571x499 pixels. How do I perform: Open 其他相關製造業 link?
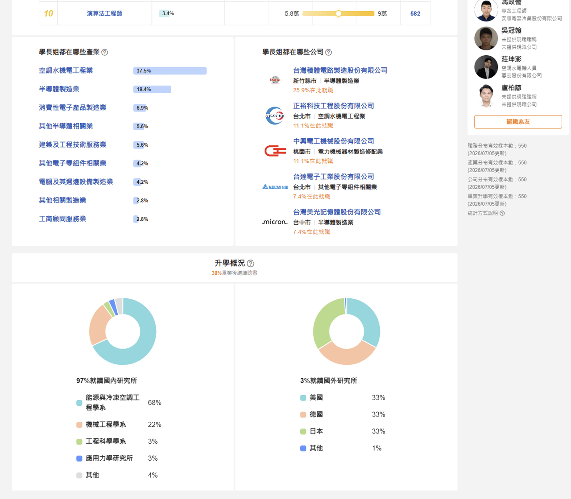tap(62, 200)
